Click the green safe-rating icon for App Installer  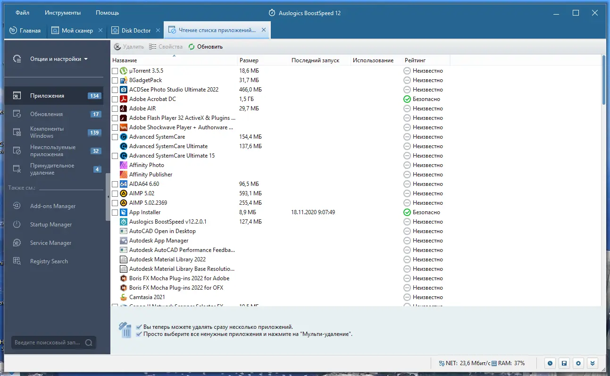point(407,212)
